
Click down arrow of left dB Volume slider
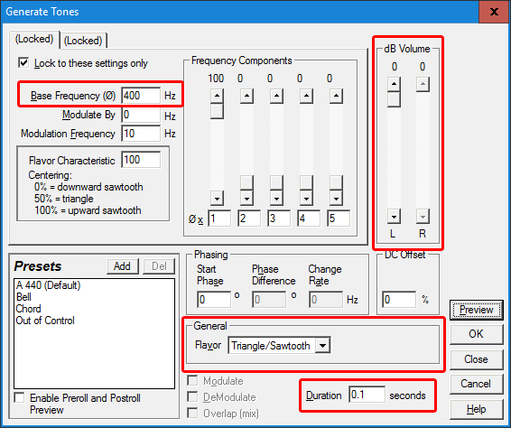[394, 217]
